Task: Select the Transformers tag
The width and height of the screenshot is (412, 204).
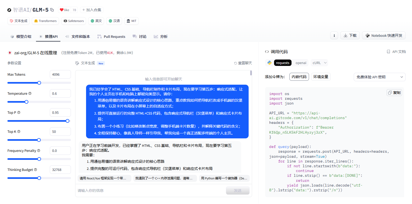Action: 45,21
